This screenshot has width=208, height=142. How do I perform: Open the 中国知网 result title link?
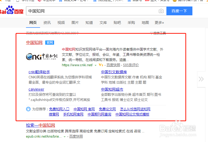point(34,43)
